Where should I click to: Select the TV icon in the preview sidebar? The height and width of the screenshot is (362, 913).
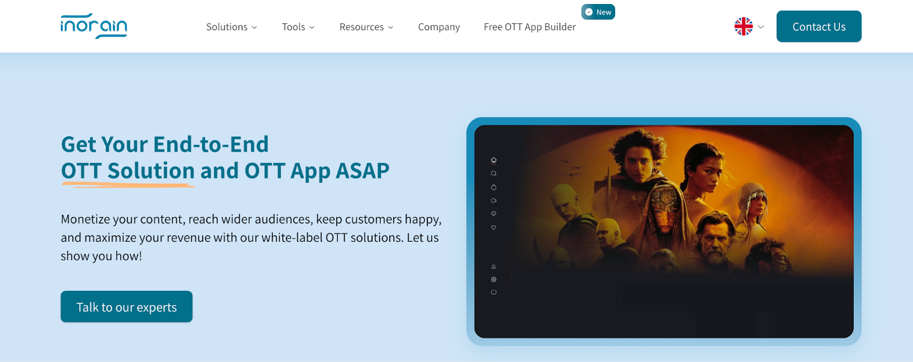(x=494, y=187)
